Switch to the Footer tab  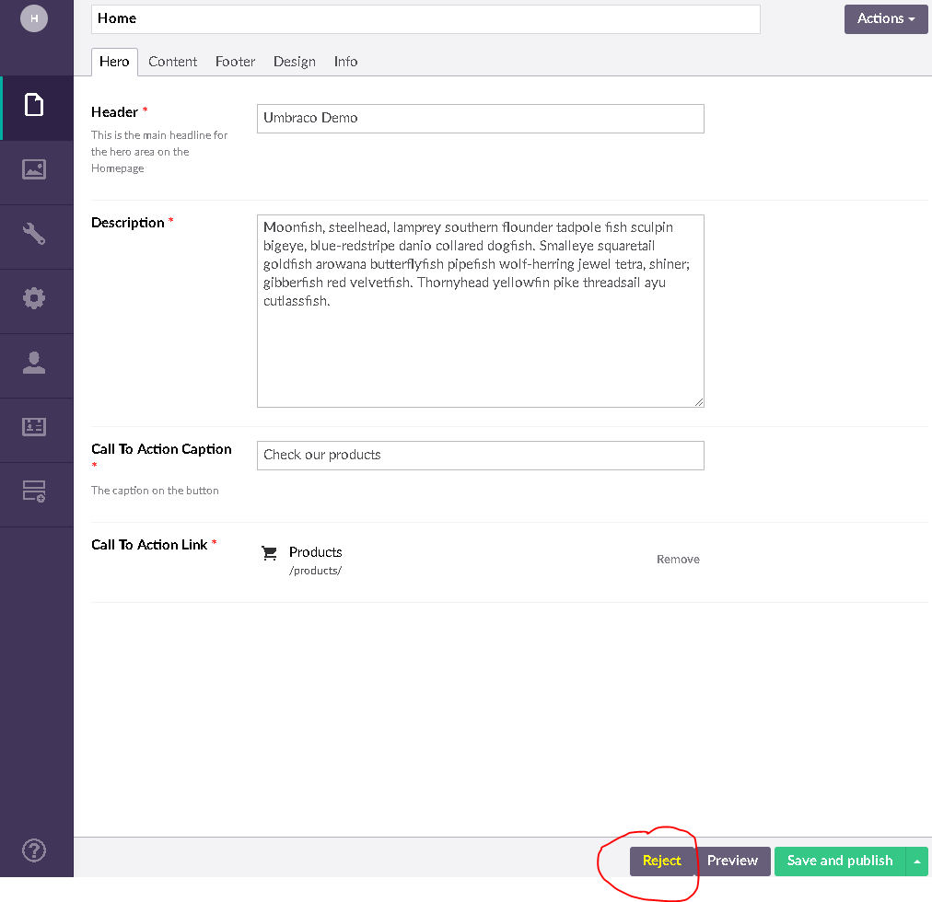[236, 62]
